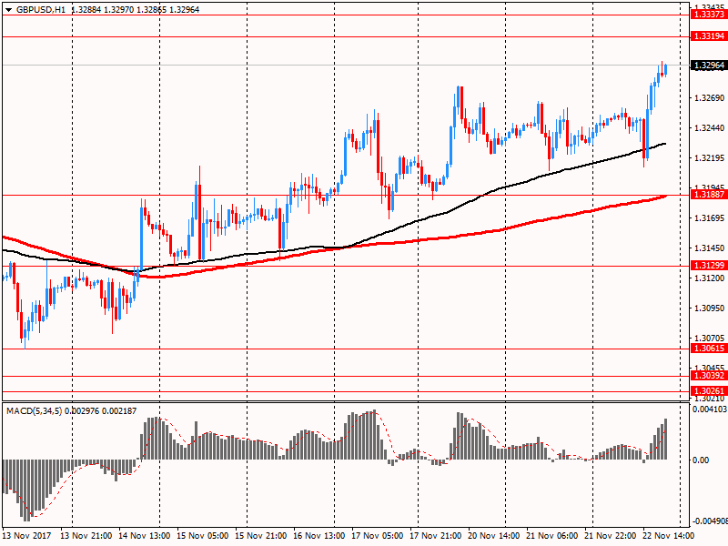This screenshot has width=728, height=546.
Task: Open the chart menu arrow beside GBPUSD,H1
Action: pyautogui.click(x=9, y=10)
